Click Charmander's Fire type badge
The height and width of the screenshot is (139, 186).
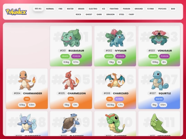27,99
